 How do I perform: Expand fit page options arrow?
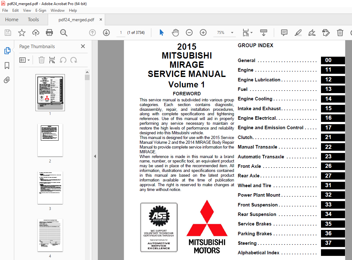tap(251, 33)
